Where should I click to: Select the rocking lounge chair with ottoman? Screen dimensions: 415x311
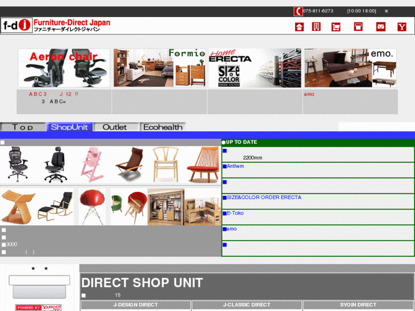(x=55, y=207)
